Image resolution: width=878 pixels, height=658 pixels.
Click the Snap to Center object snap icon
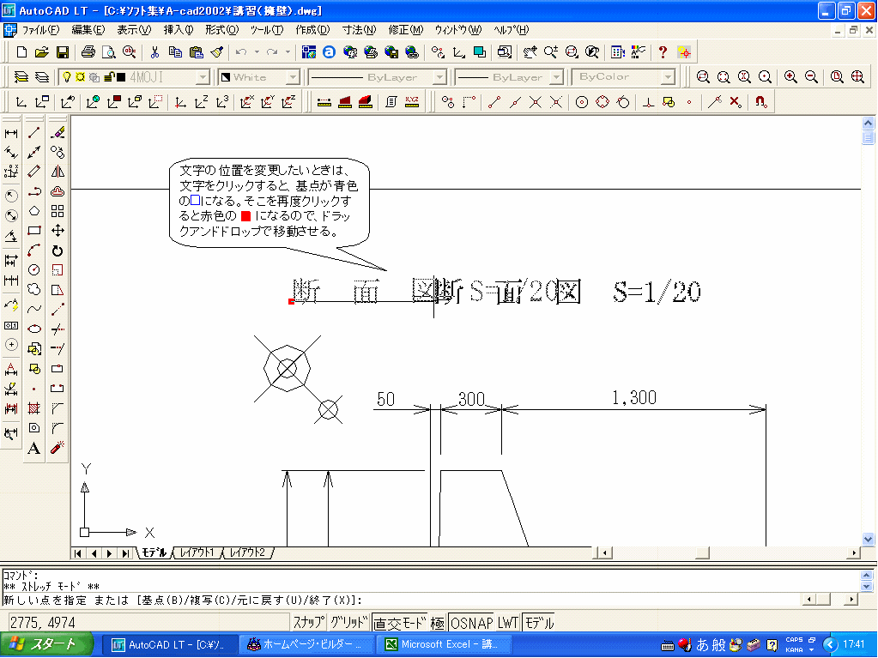point(582,102)
